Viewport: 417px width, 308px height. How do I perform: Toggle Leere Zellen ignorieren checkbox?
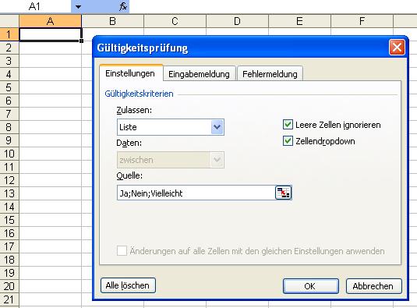288,125
